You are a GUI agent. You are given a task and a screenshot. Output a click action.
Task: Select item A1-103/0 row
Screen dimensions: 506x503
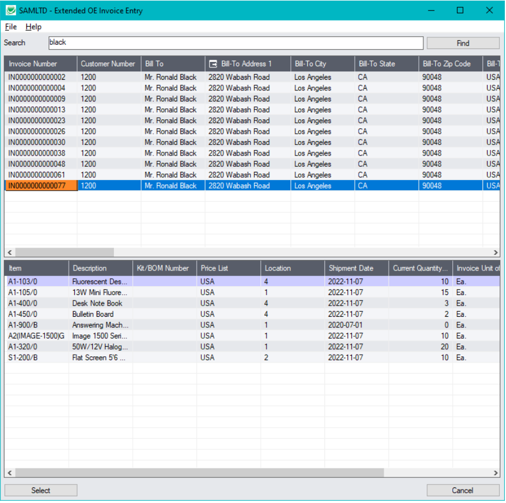coord(252,282)
